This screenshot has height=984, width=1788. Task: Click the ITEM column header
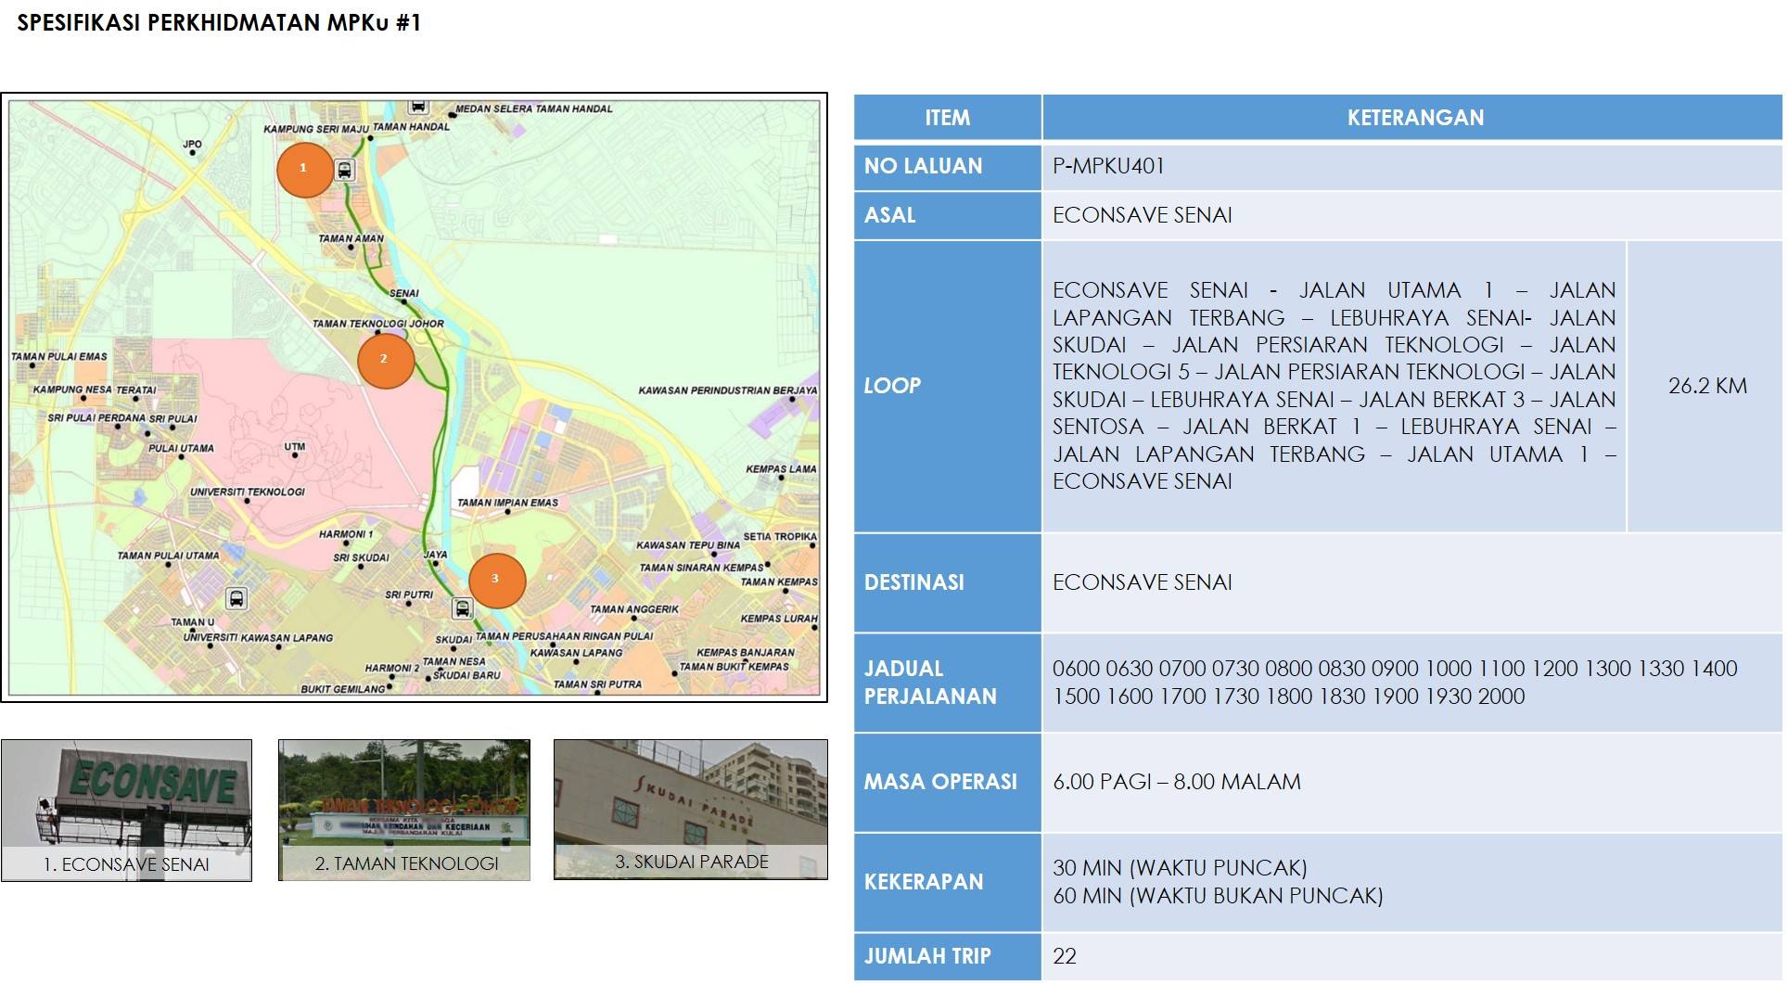947,118
